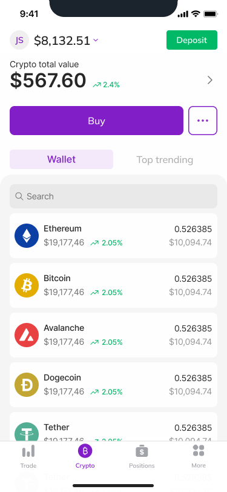This screenshot has height=492, width=227.
Task: Open the JS profile avatar
Action: [19, 40]
